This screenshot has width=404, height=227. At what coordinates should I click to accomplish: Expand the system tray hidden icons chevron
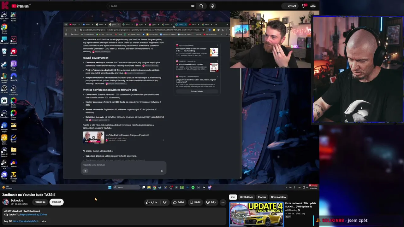pyautogui.click(x=286, y=188)
